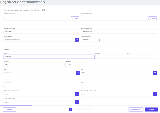Select step 4 in the pagination
This screenshot has width=160, height=113.
84,110
